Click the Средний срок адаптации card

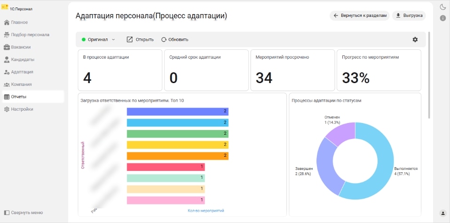tap(206, 70)
